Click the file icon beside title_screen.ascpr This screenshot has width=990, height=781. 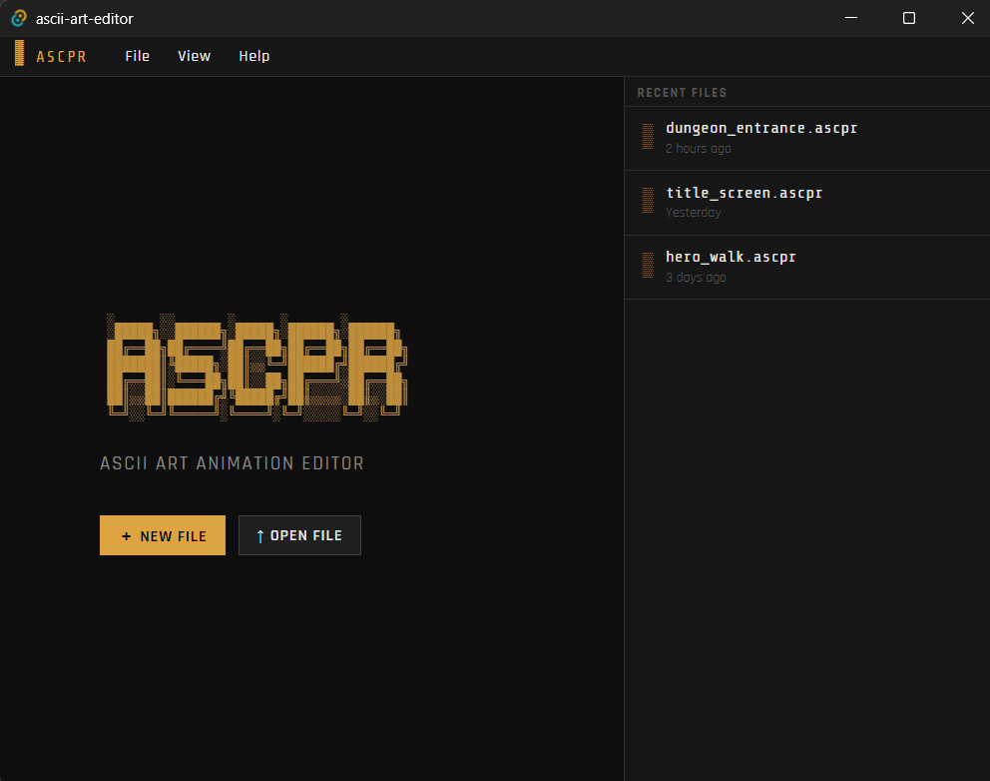point(648,201)
